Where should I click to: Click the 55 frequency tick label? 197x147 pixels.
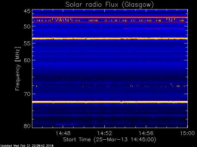pyautogui.click(x=27, y=43)
